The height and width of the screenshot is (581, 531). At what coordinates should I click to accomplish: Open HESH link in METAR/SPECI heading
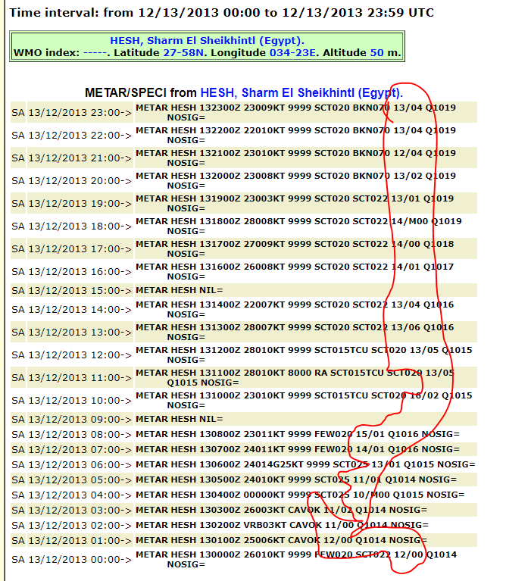pos(300,92)
